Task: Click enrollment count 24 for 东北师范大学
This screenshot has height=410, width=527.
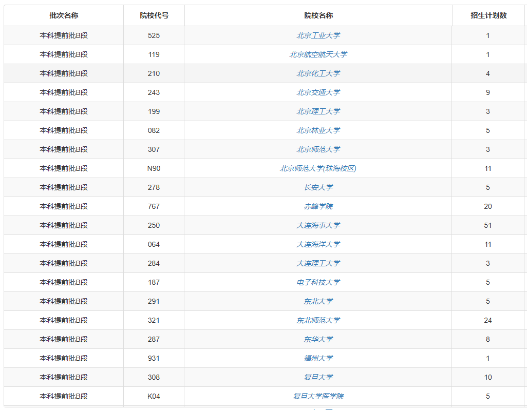Action: coord(488,320)
